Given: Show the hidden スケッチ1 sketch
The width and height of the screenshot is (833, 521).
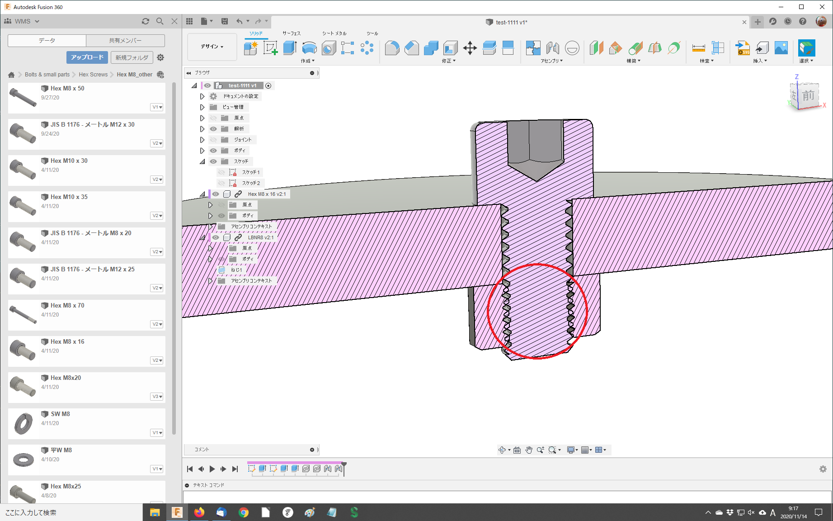Looking at the screenshot, I should coord(221,172).
